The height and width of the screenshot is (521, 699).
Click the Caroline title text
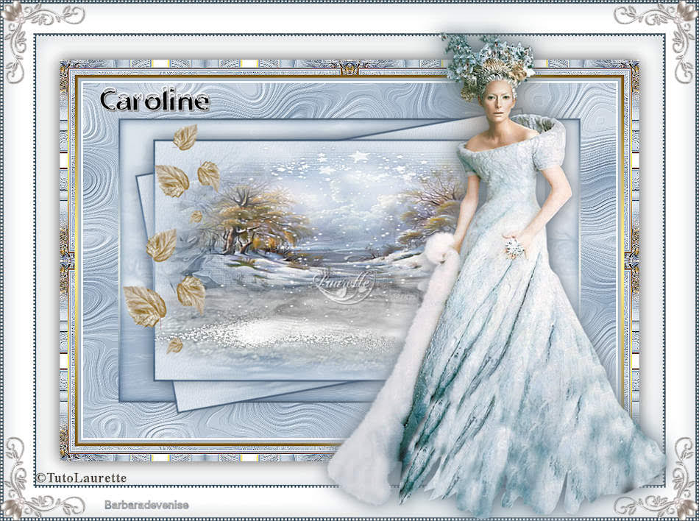coord(154,101)
